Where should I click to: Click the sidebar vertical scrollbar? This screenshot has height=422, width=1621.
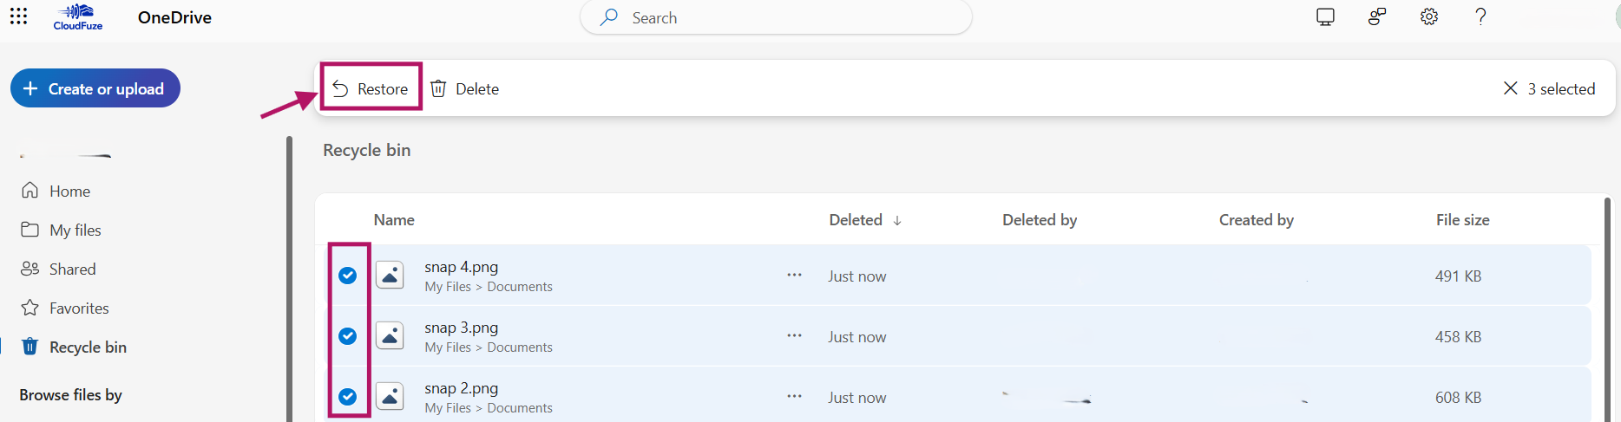[x=289, y=277]
